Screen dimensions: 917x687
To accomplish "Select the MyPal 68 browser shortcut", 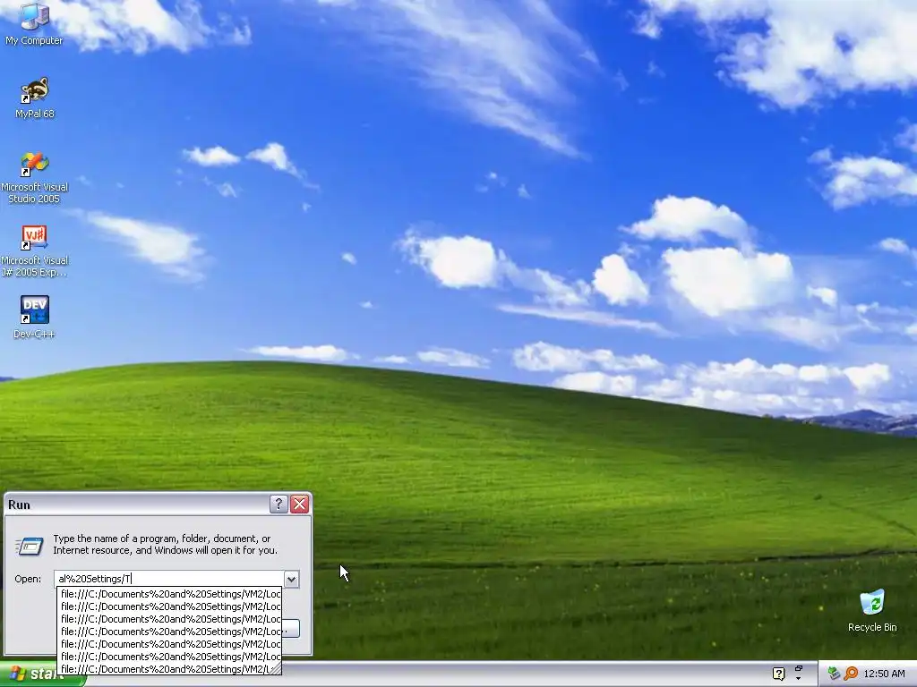I will tap(35, 98).
